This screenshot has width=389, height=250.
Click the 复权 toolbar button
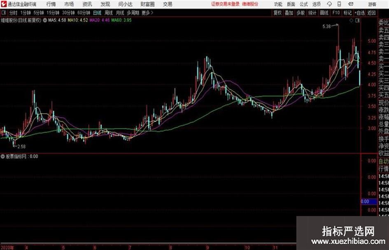coord(277,13)
